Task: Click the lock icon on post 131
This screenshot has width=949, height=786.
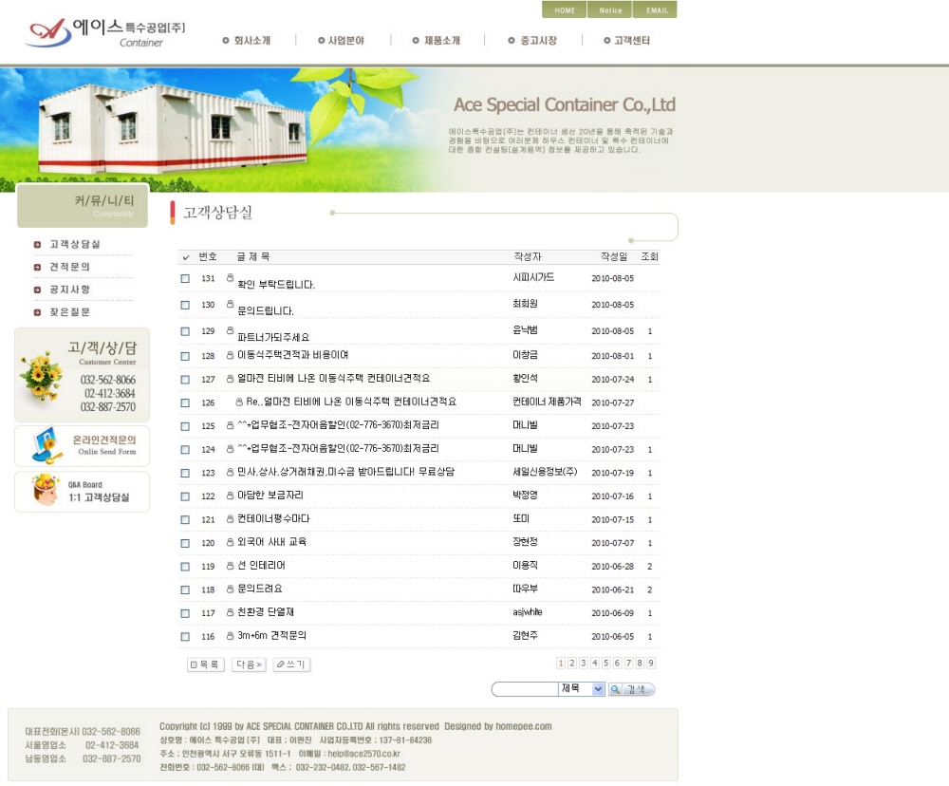Action: [x=230, y=277]
